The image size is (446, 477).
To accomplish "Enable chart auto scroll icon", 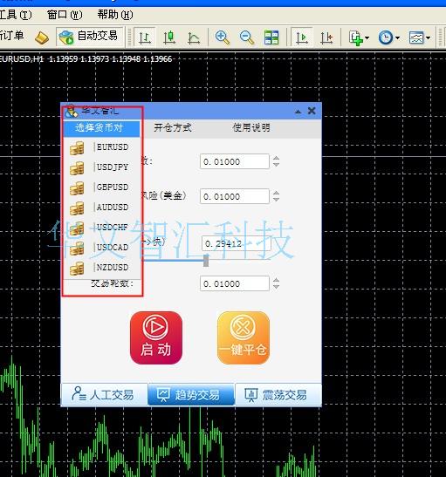I will [302, 37].
